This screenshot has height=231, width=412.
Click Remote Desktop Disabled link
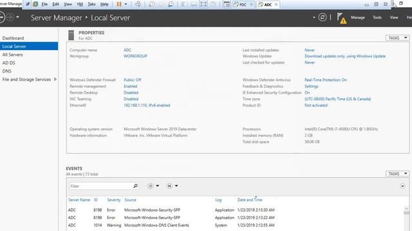click(131, 92)
